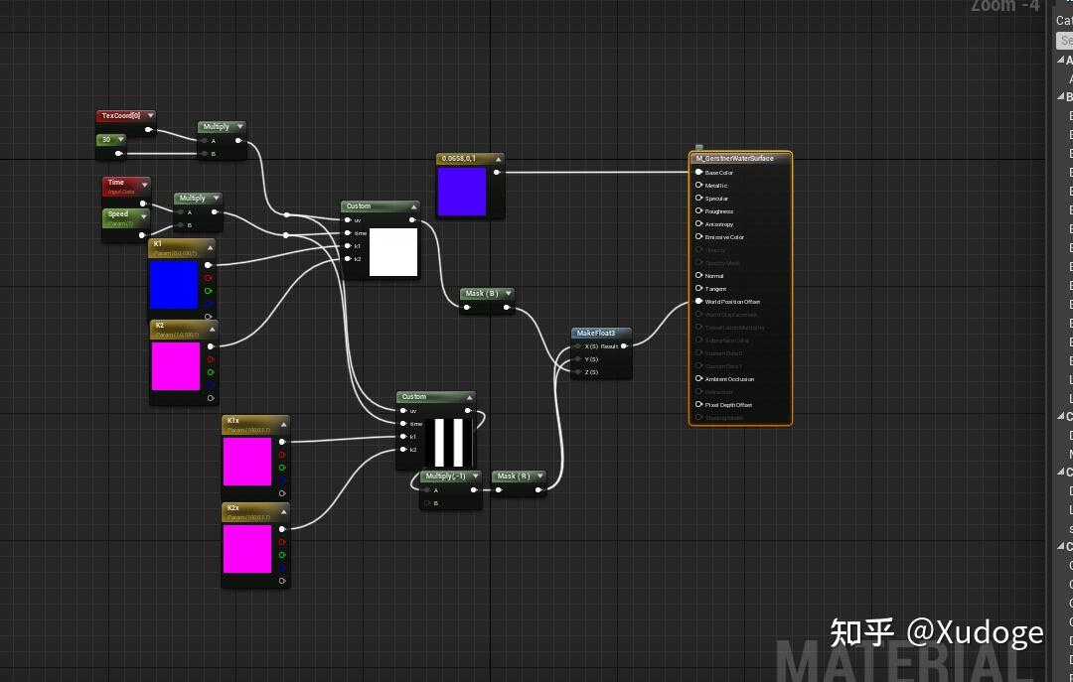Click the Normal input pin on the material node
The image size is (1073, 682).
pos(698,275)
